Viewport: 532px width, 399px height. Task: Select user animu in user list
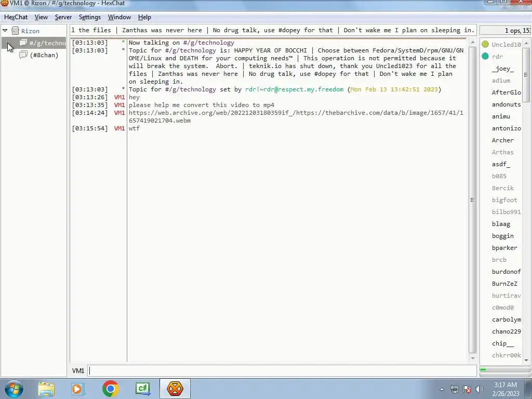pos(501,116)
